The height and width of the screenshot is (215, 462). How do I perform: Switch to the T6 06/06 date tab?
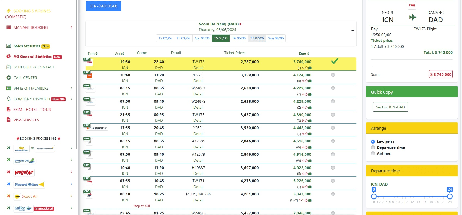[x=239, y=38]
